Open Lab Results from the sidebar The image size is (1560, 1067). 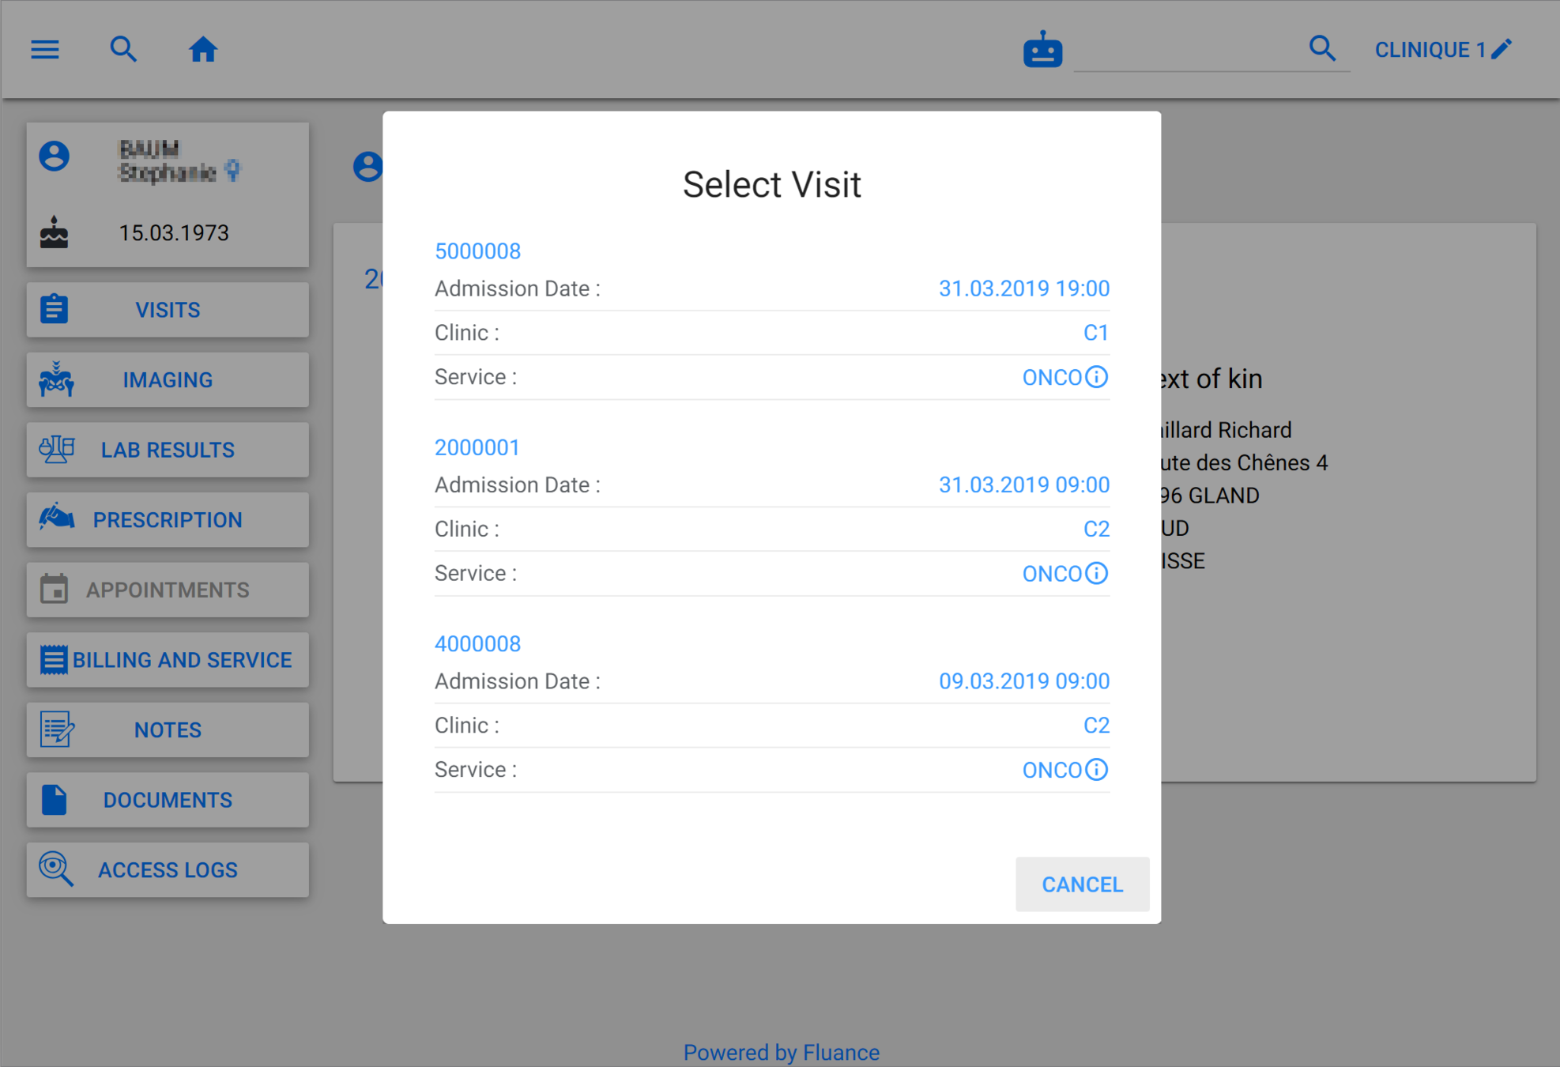point(168,450)
